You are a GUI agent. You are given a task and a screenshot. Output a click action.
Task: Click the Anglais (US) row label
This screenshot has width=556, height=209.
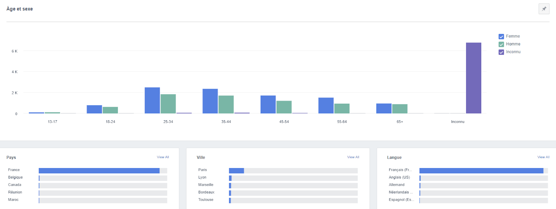click(399, 177)
